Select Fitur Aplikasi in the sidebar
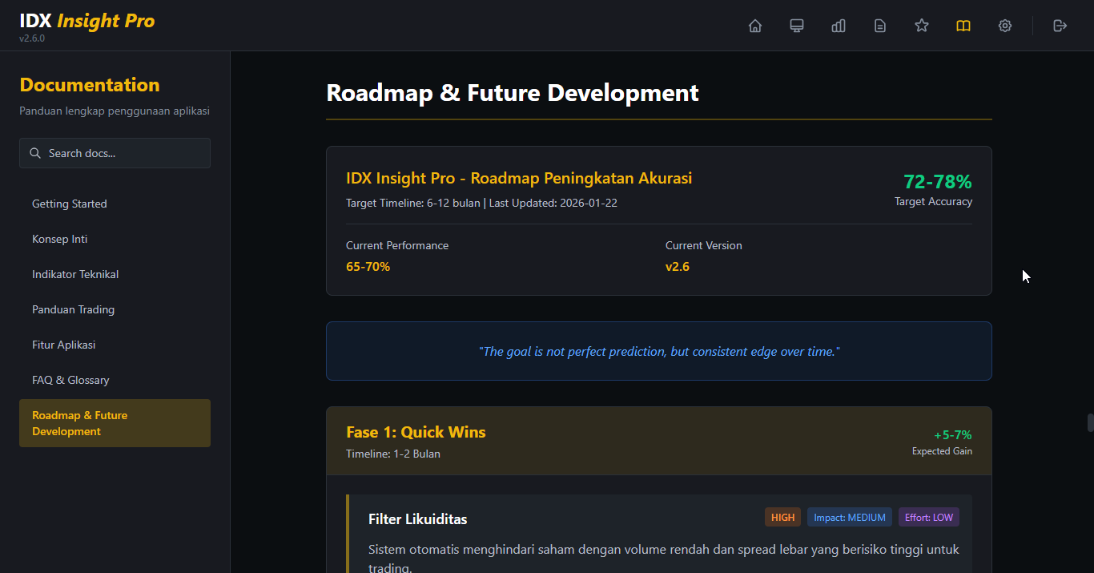Screen dimensions: 1094x573 pos(63,345)
